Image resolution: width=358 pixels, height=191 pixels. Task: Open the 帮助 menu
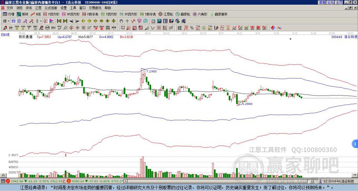point(108,8)
